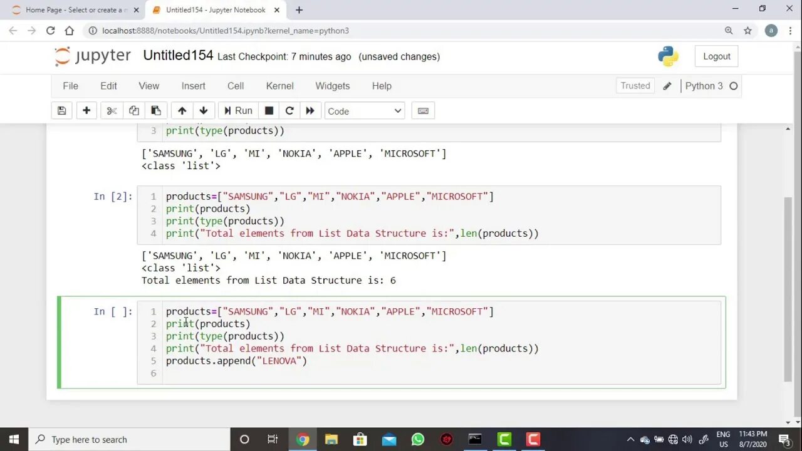This screenshot has width=802, height=451.
Task: Run the selected cell
Action: (x=238, y=111)
